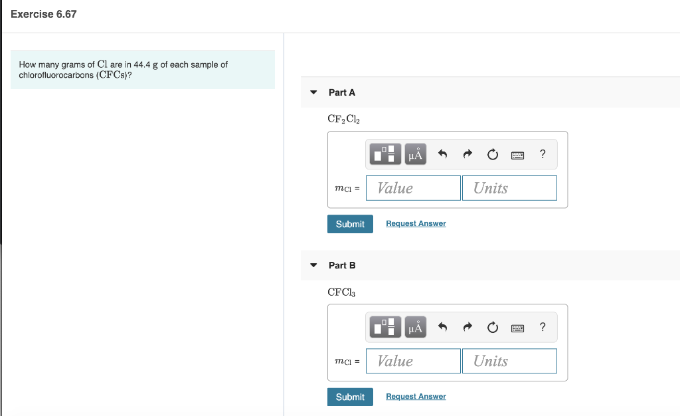Submit the Part A answer
The width and height of the screenshot is (680, 416).
(350, 224)
